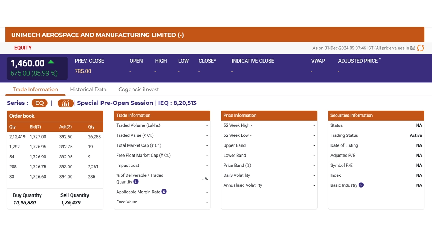The height and width of the screenshot is (243, 432).
Task: Click info icon beside Deliverable / Traded Quantity
Action: [x=136, y=182]
